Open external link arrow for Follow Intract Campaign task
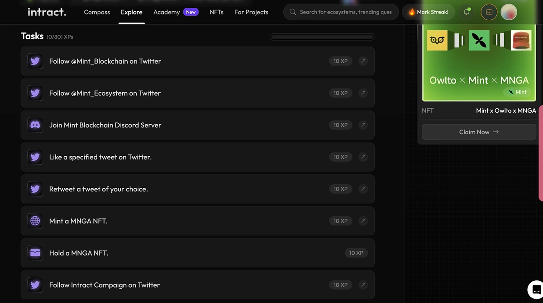This screenshot has height=303, width=543. point(363,285)
